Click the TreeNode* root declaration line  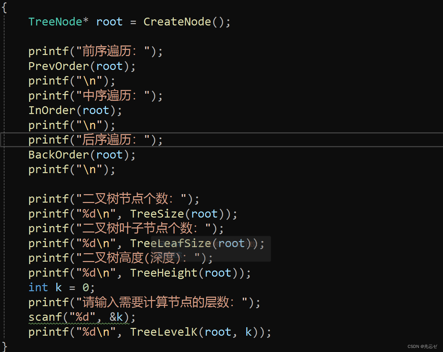point(129,22)
